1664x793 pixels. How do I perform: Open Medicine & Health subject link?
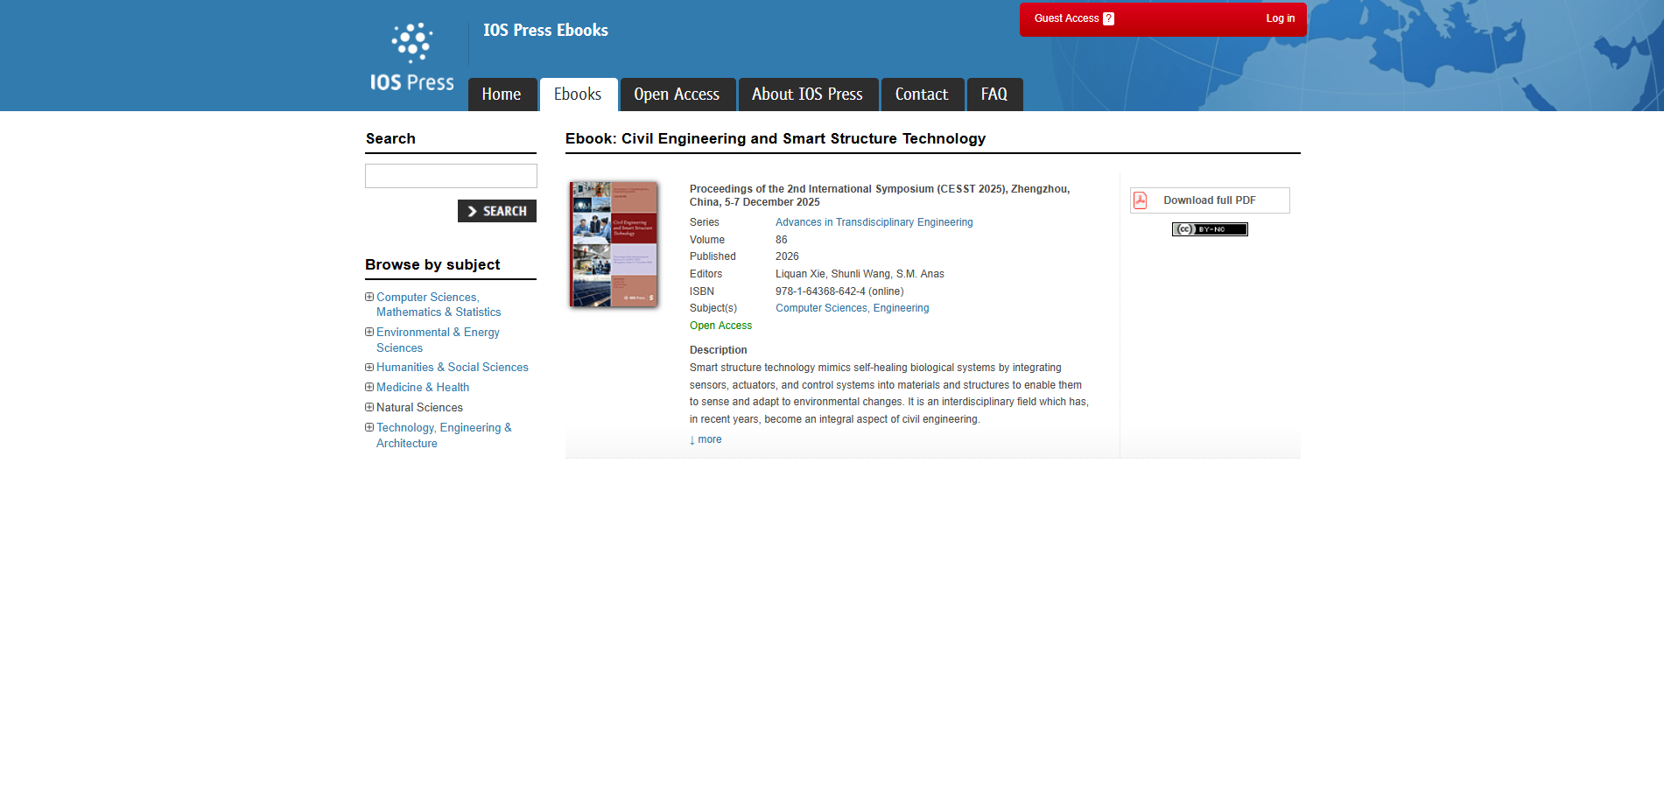[x=423, y=388]
